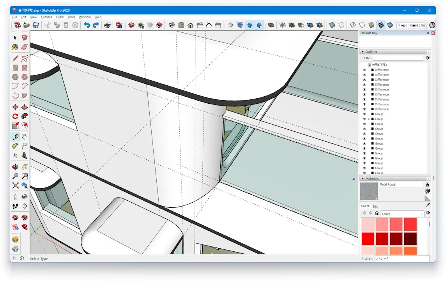Viewport: 446px width, 281px height.
Task: Collapse the Materials panel
Action: [363, 178]
